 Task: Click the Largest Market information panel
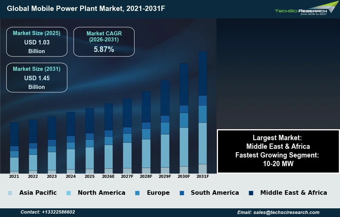tap(278, 151)
